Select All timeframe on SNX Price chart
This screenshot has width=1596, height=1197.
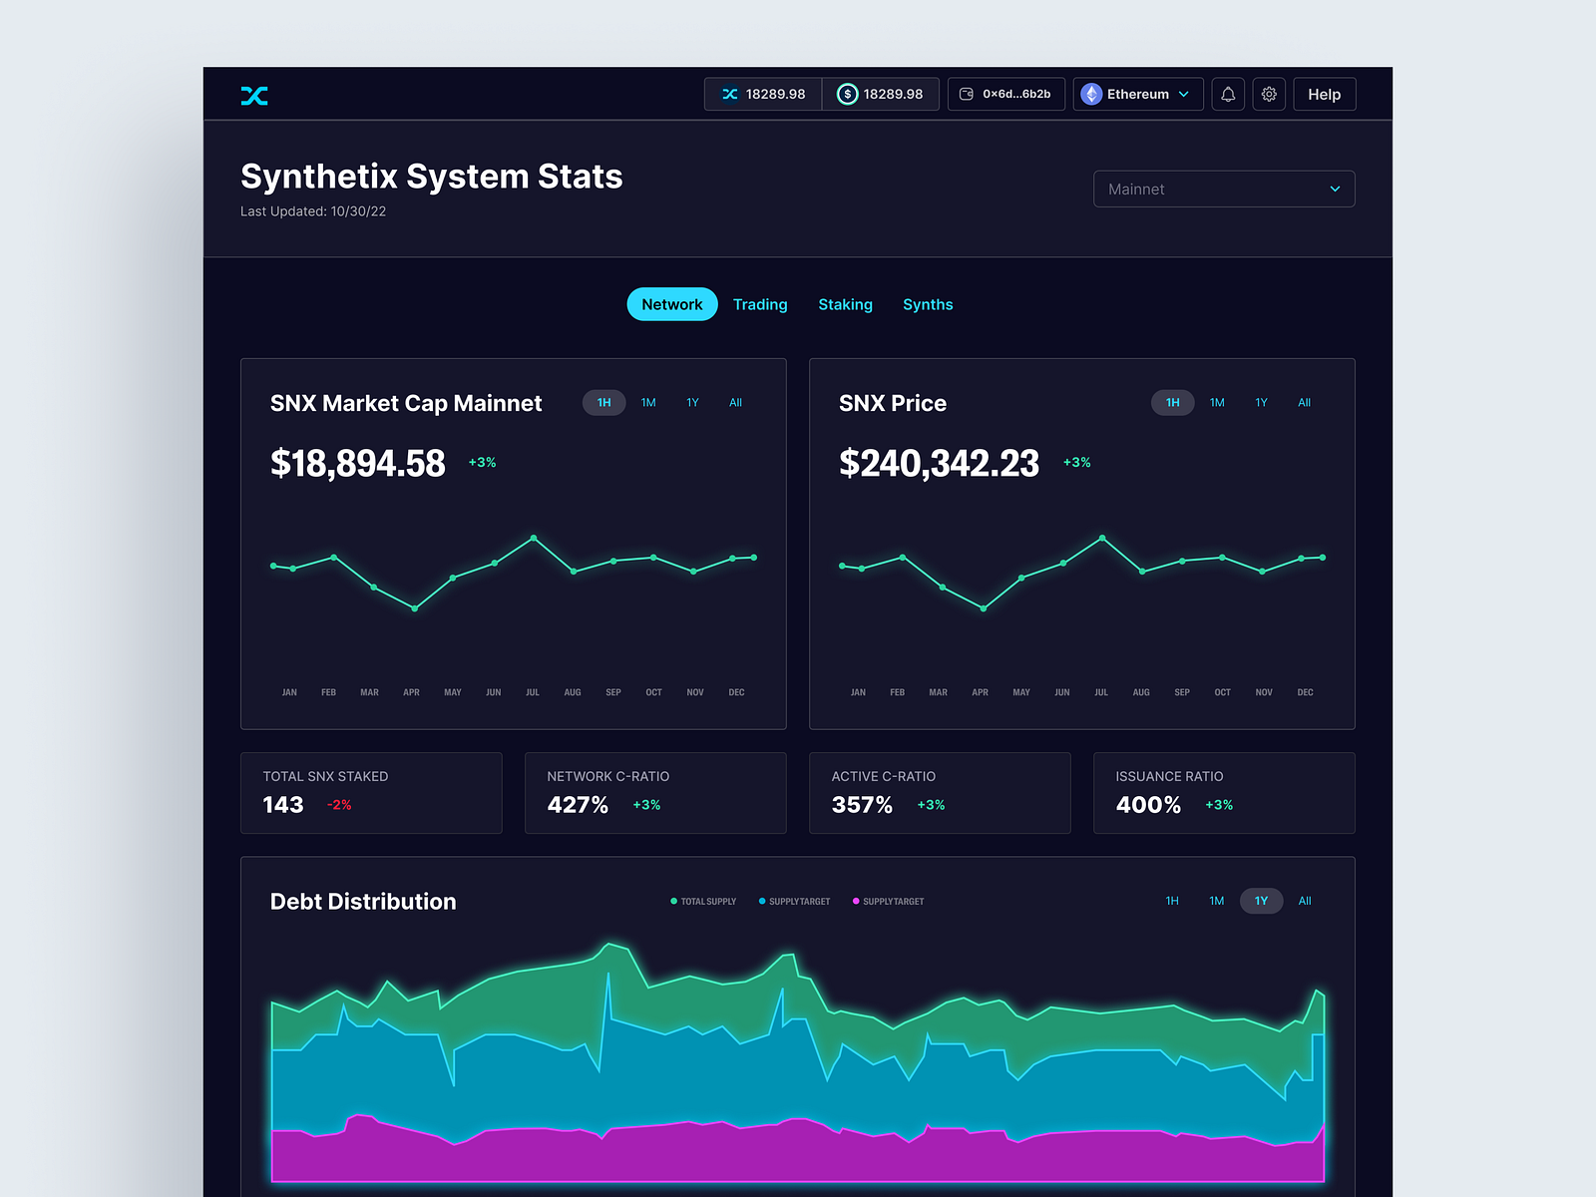1304,402
